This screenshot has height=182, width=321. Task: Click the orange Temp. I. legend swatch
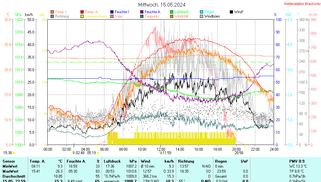pos(52,12)
